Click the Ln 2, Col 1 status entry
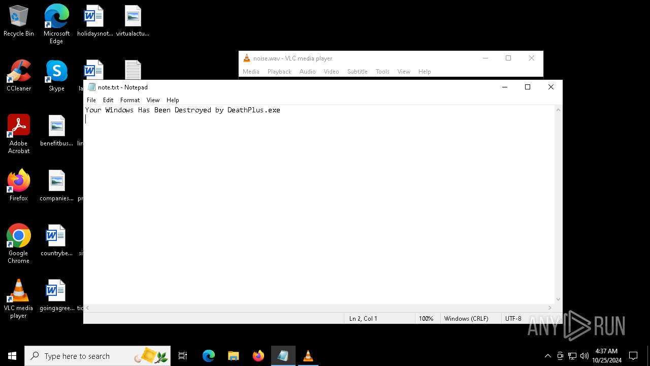The image size is (650, 366). (363, 319)
